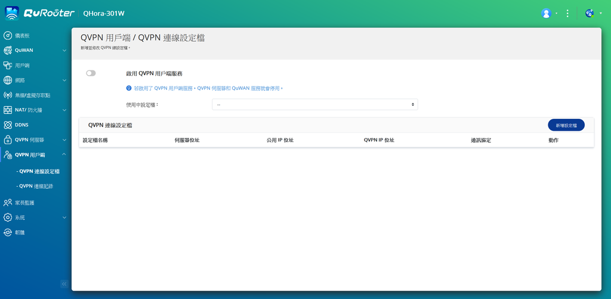Open 儀表板 dashboard page
This screenshot has width=611, height=299.
point(22,35)
